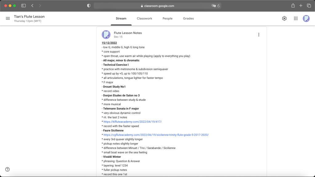Click the Safari share icon
This screenshot has width=315, height=177.
(x=293, y=6)
